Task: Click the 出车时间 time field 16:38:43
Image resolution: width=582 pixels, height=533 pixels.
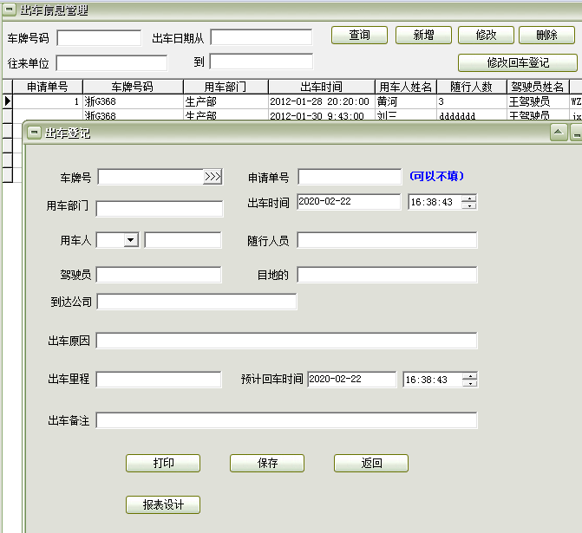Action: click(x=435, y=202)
